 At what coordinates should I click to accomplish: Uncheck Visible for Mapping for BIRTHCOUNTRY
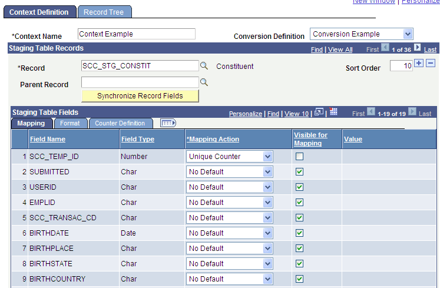tap(299, 279)
